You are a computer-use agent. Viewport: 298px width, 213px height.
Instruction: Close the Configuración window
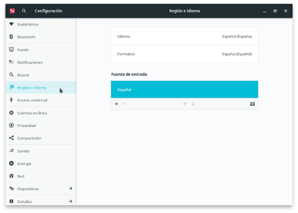pyautogui.click(x=285, y=11)
